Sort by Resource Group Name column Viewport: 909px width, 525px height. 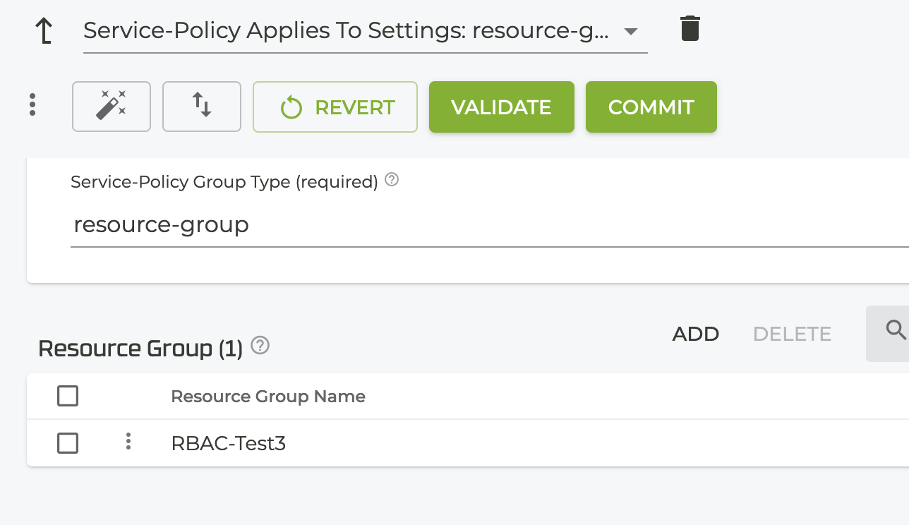pyautogui.click(x=267, y=397)
